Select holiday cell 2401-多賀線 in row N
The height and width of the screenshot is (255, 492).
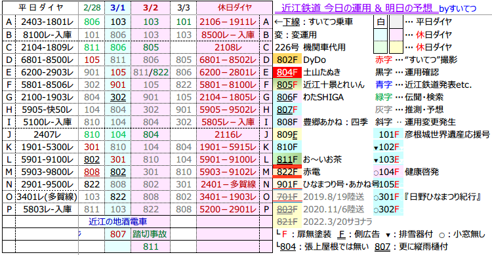pyautogui.click(x=228, y=184)
